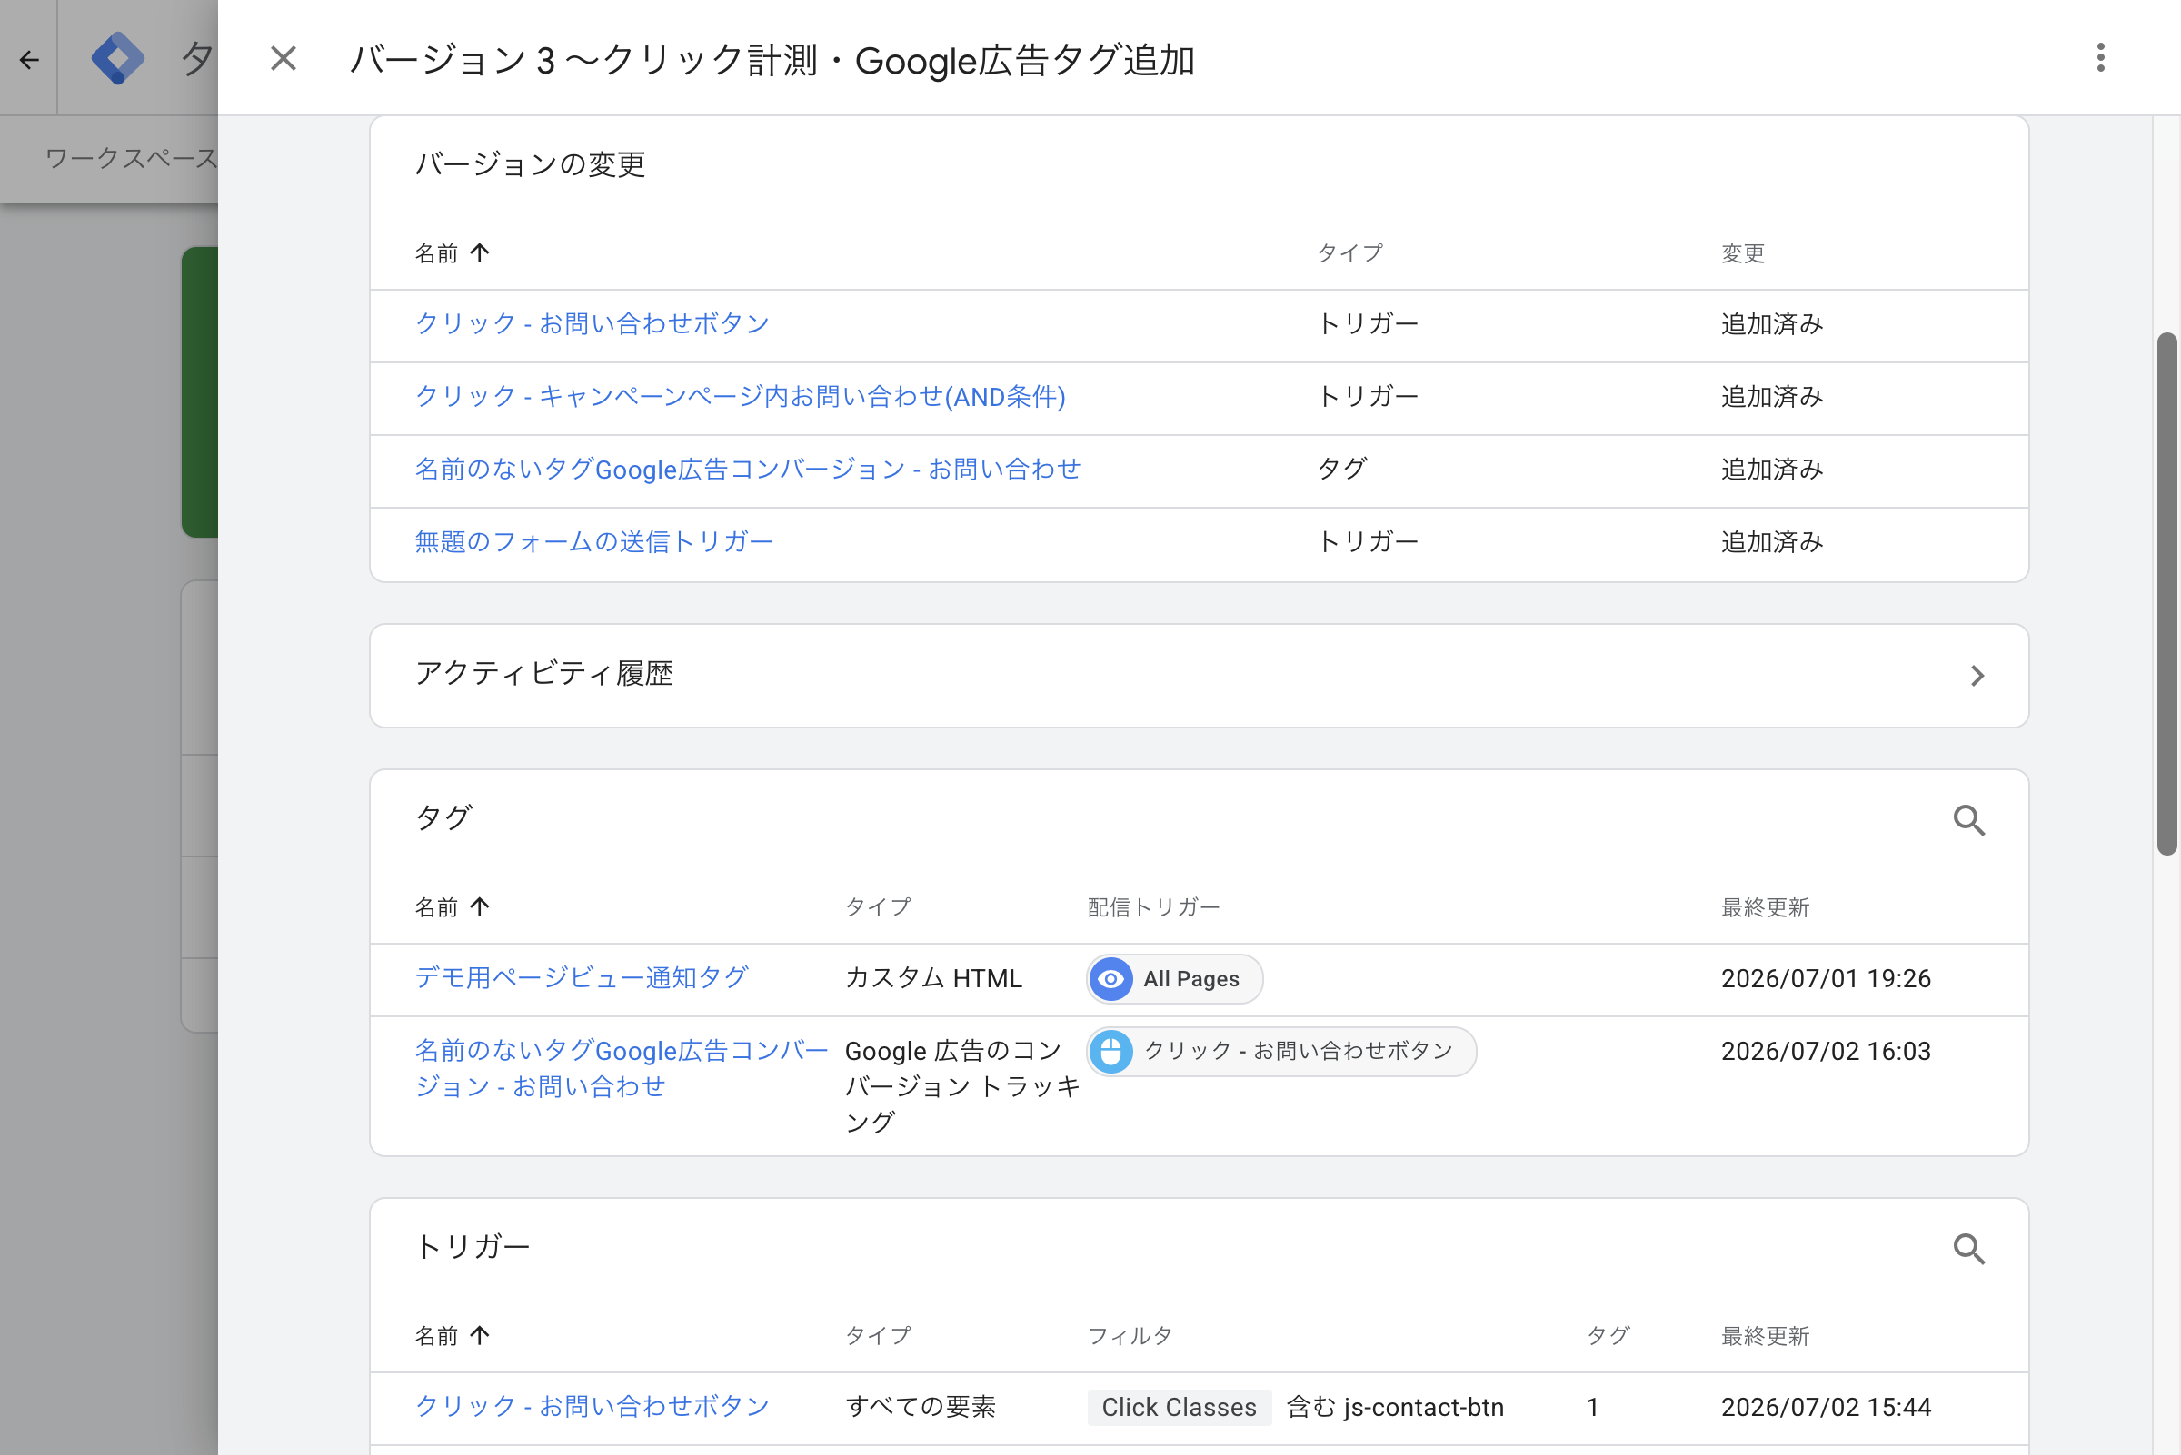Open 無題のフォームの送信トリガー link
2181x1455 pixels.
click(593, 541)
